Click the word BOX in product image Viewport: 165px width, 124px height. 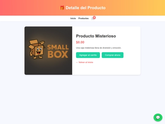click(58, 54)
